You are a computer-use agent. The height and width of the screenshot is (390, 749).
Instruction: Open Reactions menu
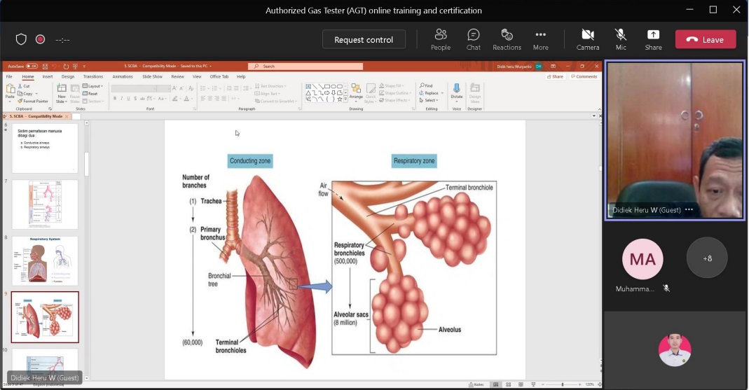click(x=507, y=40)
